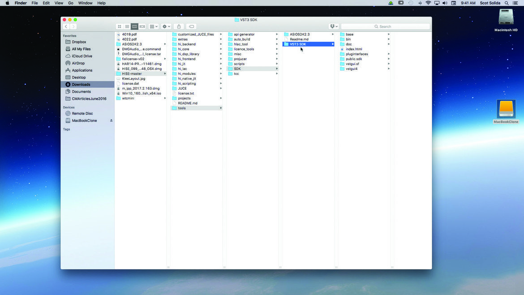Screen dimensions: 524x295
Task: Go back with the Back arrow
Action: (x=66, y=26)
